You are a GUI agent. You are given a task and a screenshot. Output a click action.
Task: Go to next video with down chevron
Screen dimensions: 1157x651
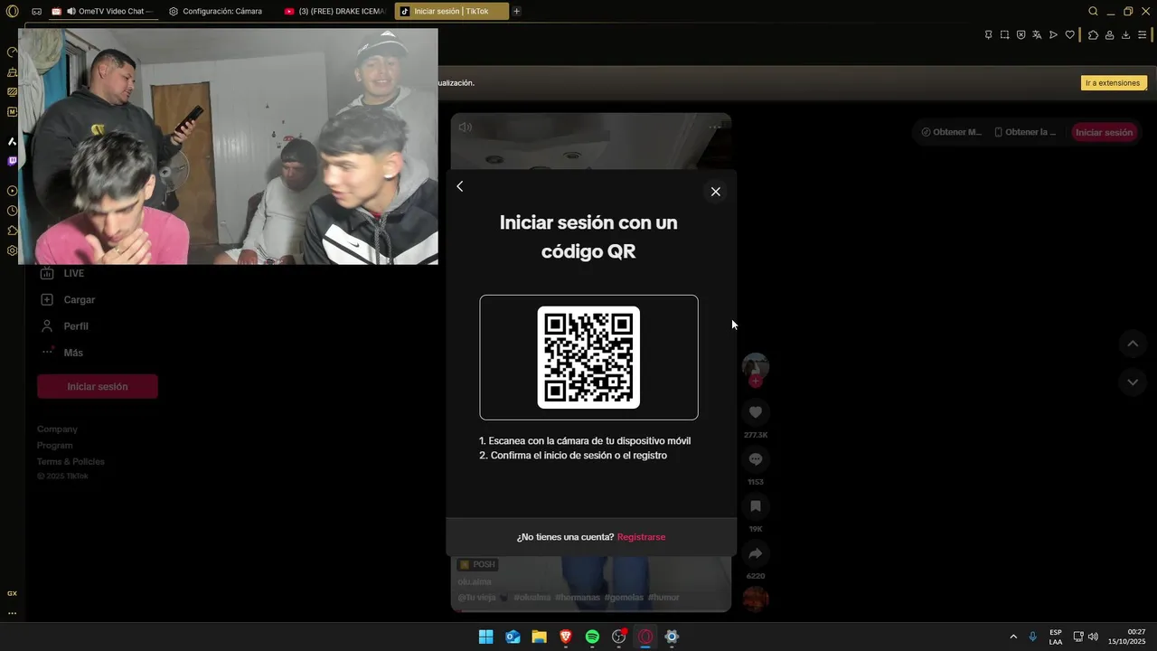(x=1133, y=382)
